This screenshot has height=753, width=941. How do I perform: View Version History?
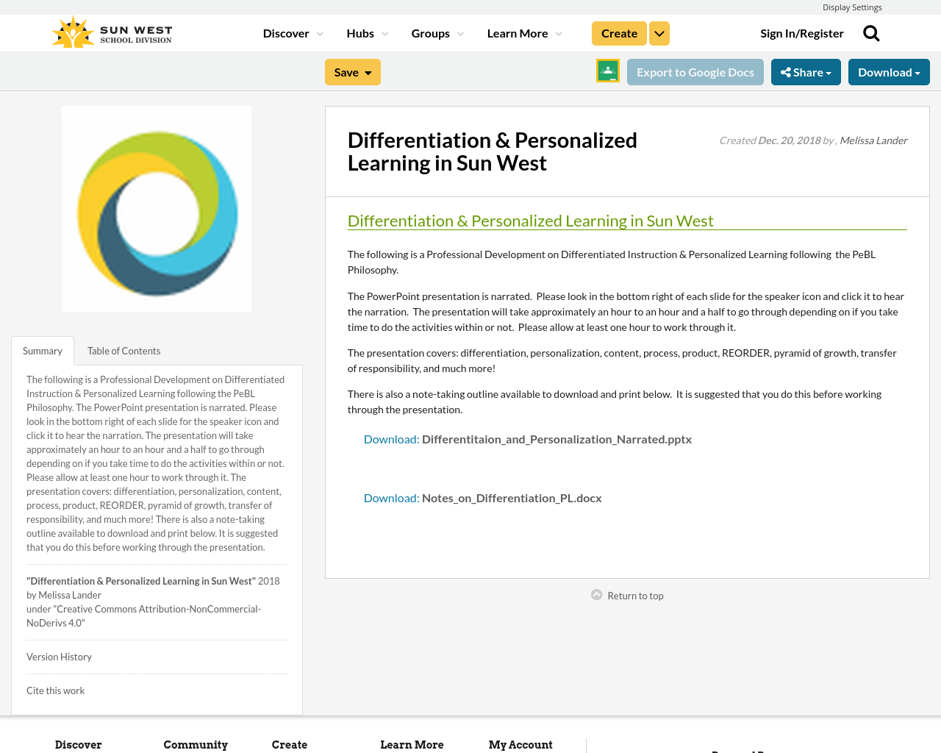tap(59, 656)
